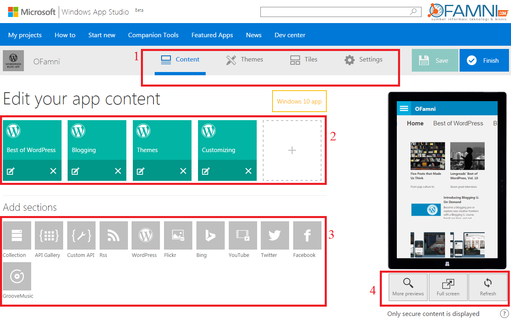Add a Collection section
The width and height of the screenshot is (511, 320).
[x=17, y=235]
